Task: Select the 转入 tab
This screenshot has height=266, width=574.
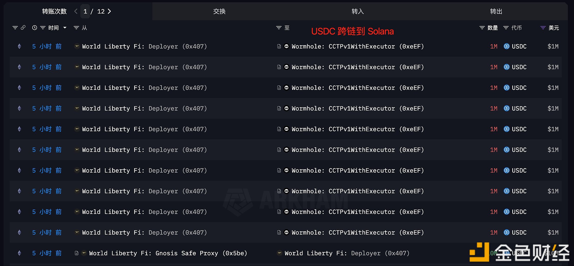Action: click(x=358, y=11)
